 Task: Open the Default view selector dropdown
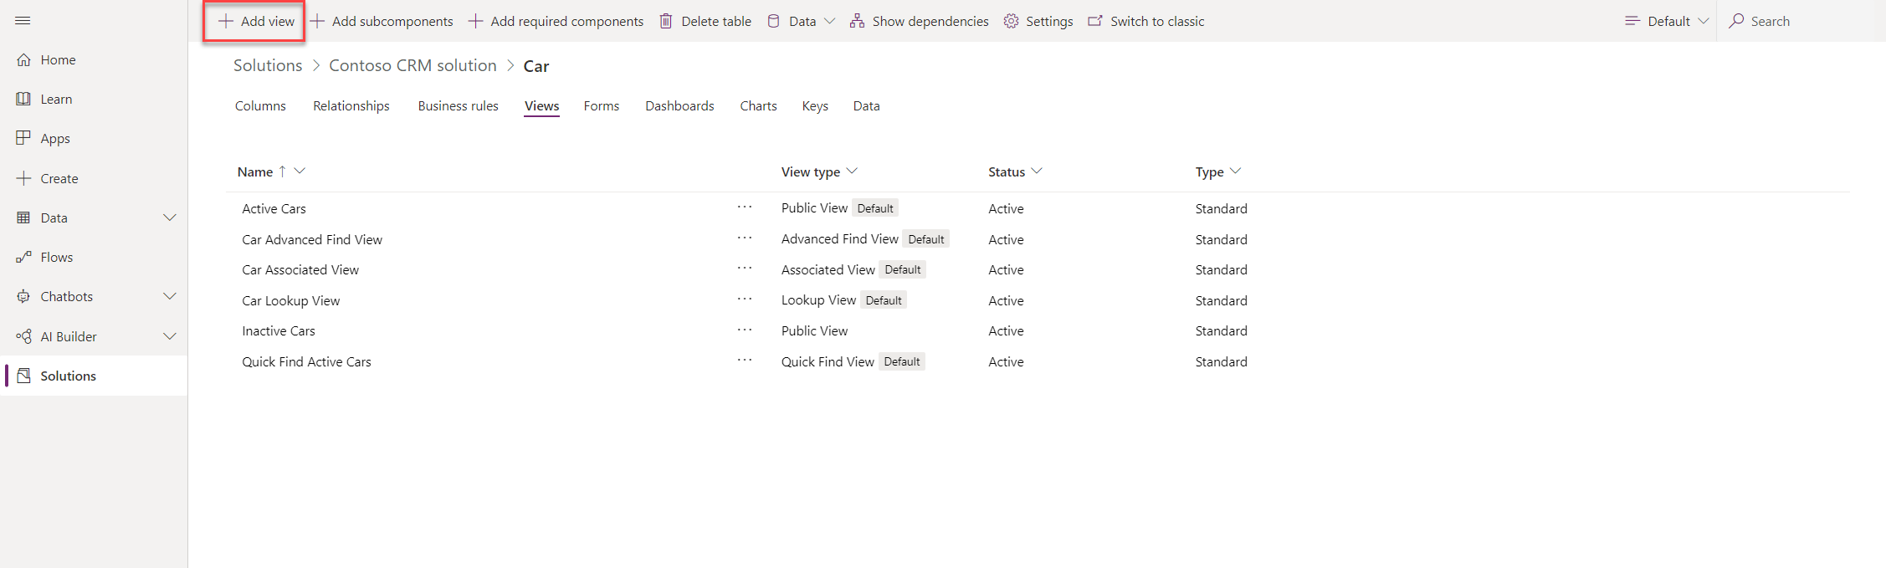1667,22
